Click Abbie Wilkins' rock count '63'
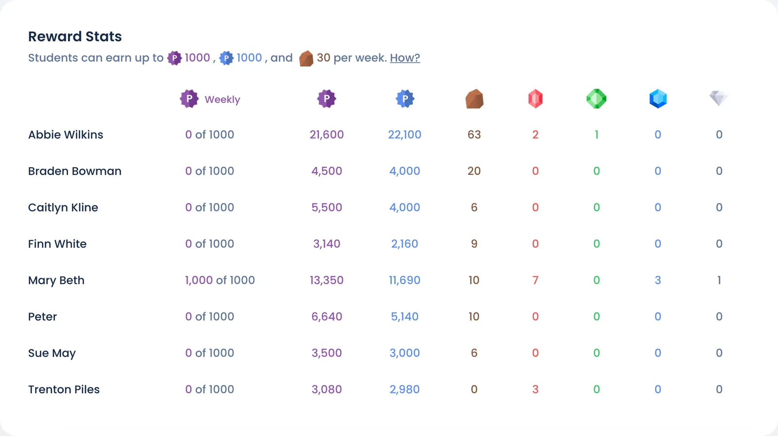778x436 pixels. (474, 134)
